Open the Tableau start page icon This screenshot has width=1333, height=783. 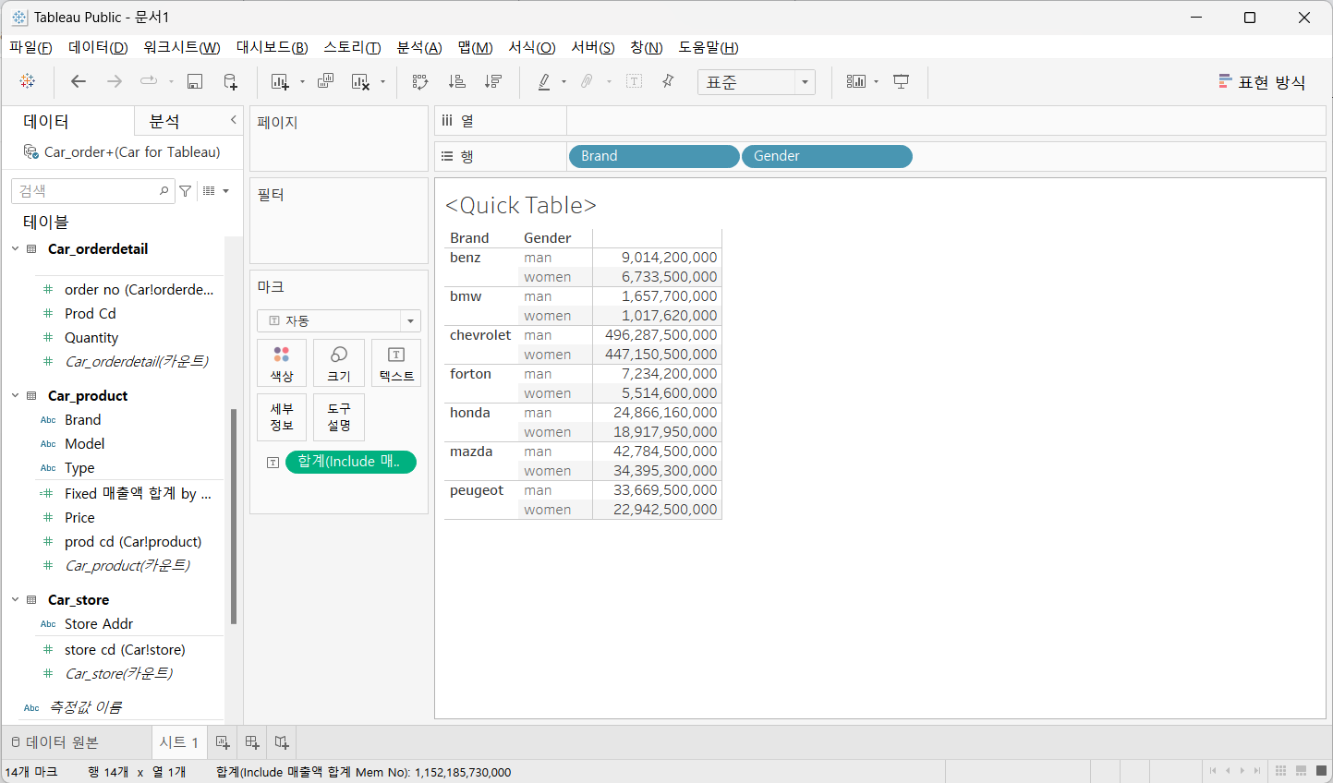point(28,81)
